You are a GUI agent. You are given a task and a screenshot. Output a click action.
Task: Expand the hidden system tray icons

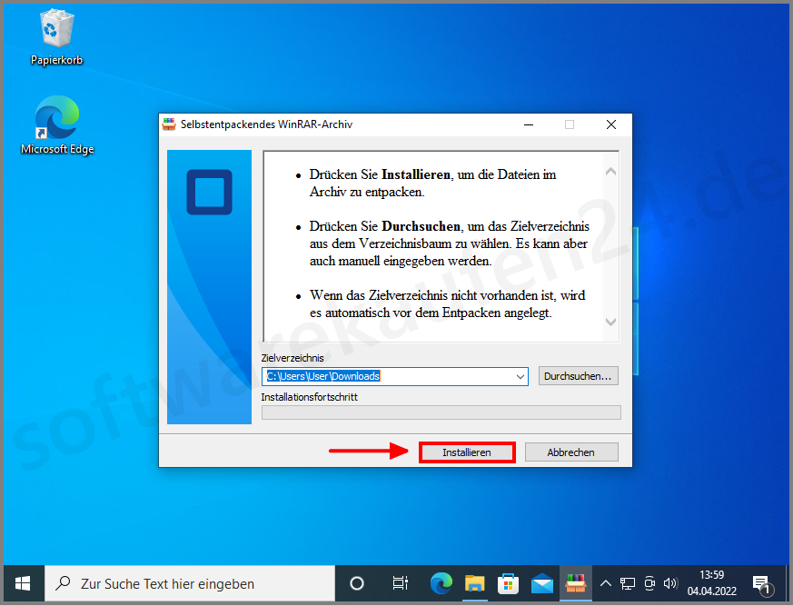pos(605,584)
